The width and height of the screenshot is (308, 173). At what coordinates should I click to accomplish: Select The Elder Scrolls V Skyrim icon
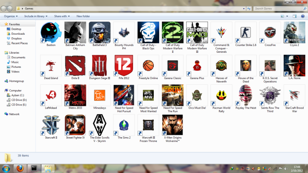[x=99, y=125]
